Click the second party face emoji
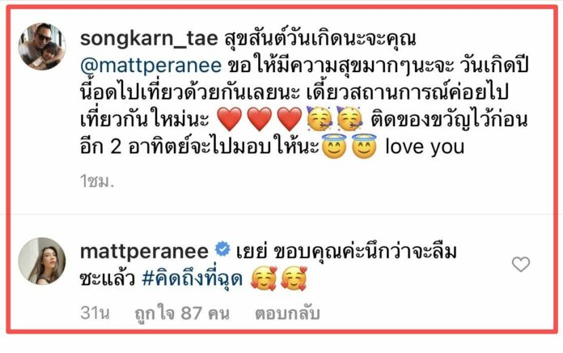563x353 pixels. [x=349, y=118]
